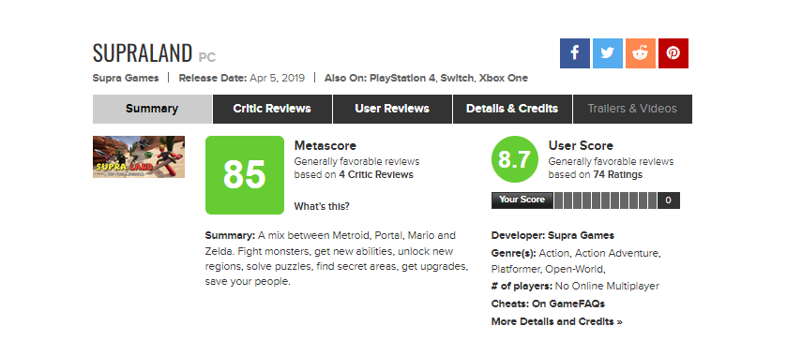
Task: Open the User Reviews tab
Action: click(392, 109)
